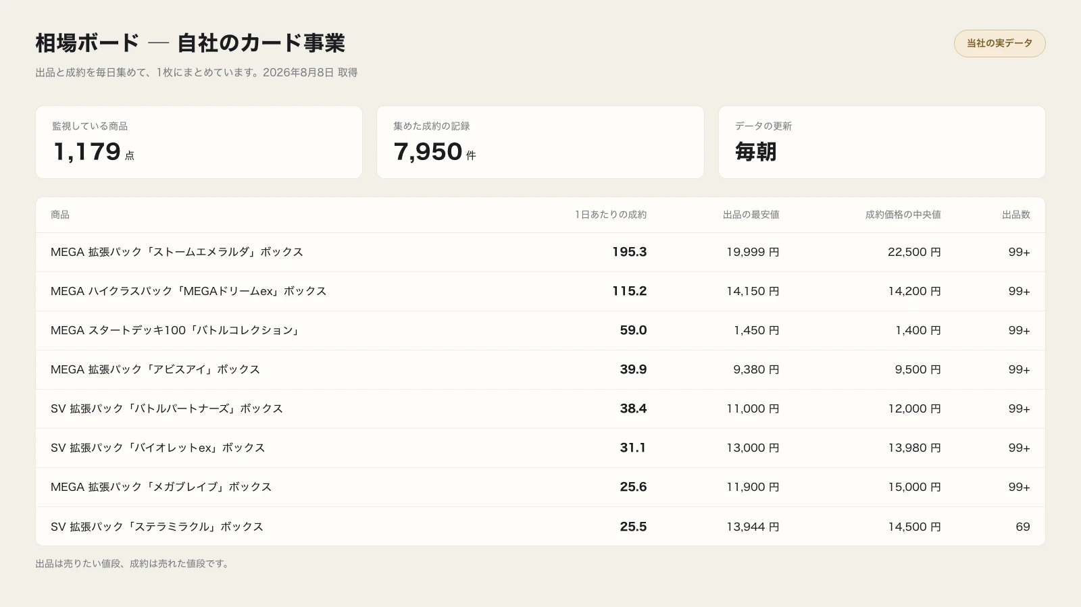
Task: Click the lowest listing price 11,900 円
Action: tap(753, 487)
